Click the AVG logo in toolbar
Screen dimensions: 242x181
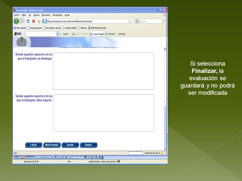click(18, 34)
